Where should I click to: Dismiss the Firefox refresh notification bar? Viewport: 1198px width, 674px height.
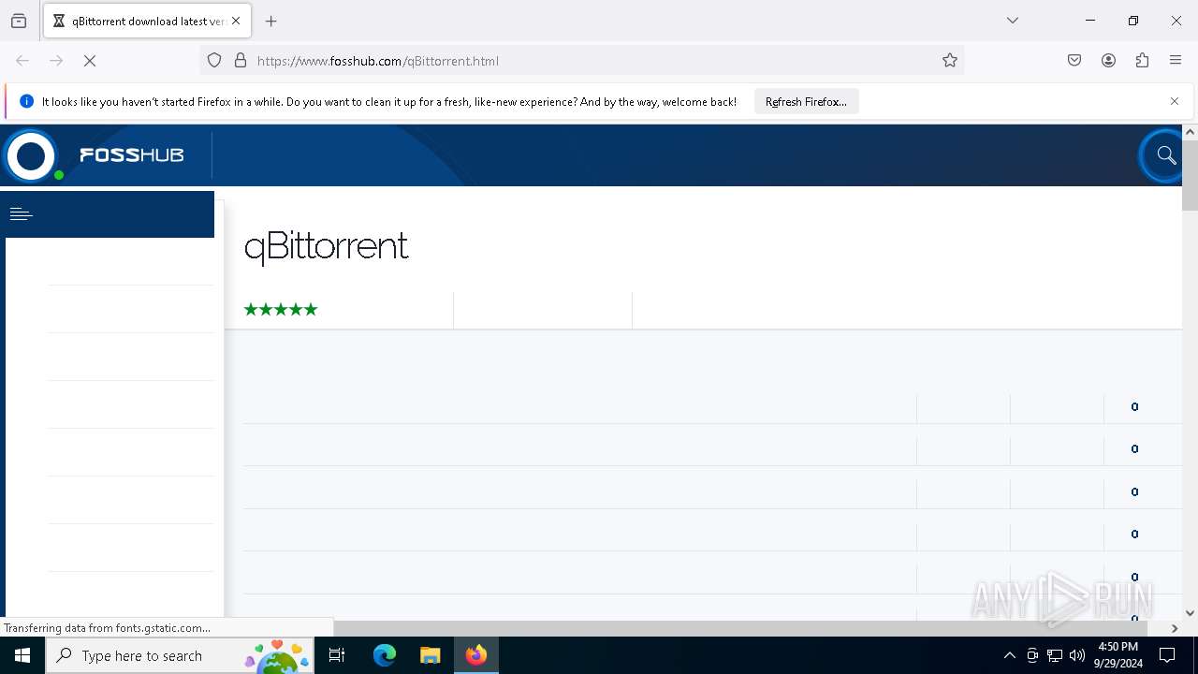coord(1175,101)
